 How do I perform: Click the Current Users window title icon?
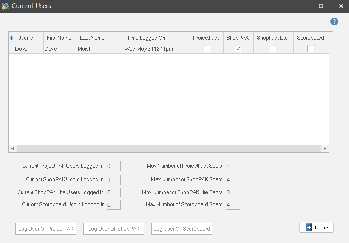[x=5, y=6]
